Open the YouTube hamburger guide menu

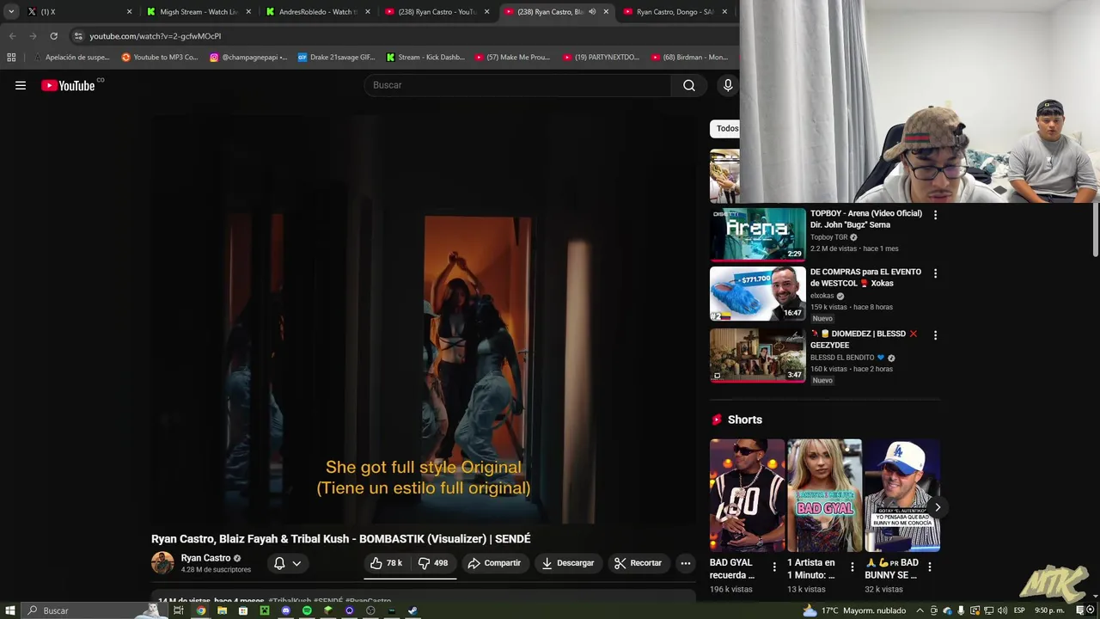[x=21, y=85]
